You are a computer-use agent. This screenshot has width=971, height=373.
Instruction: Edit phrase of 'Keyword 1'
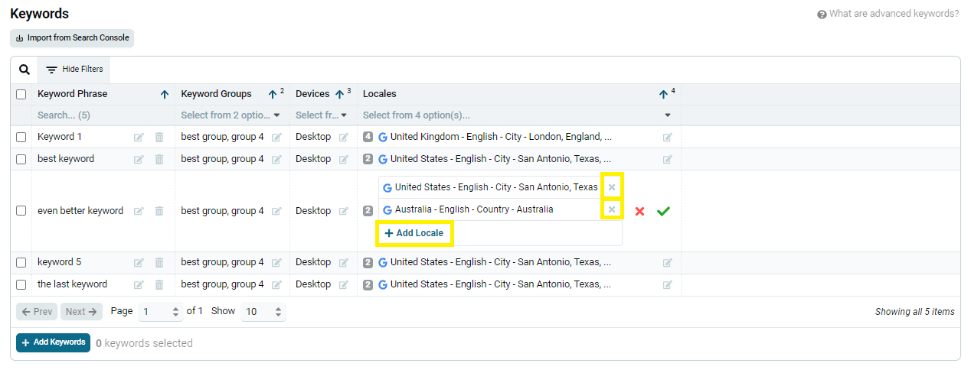tap(139, 138)
